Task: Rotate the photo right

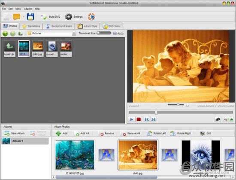Action: [181, 134]
